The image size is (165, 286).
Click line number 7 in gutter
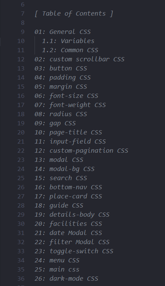[23, 14]
